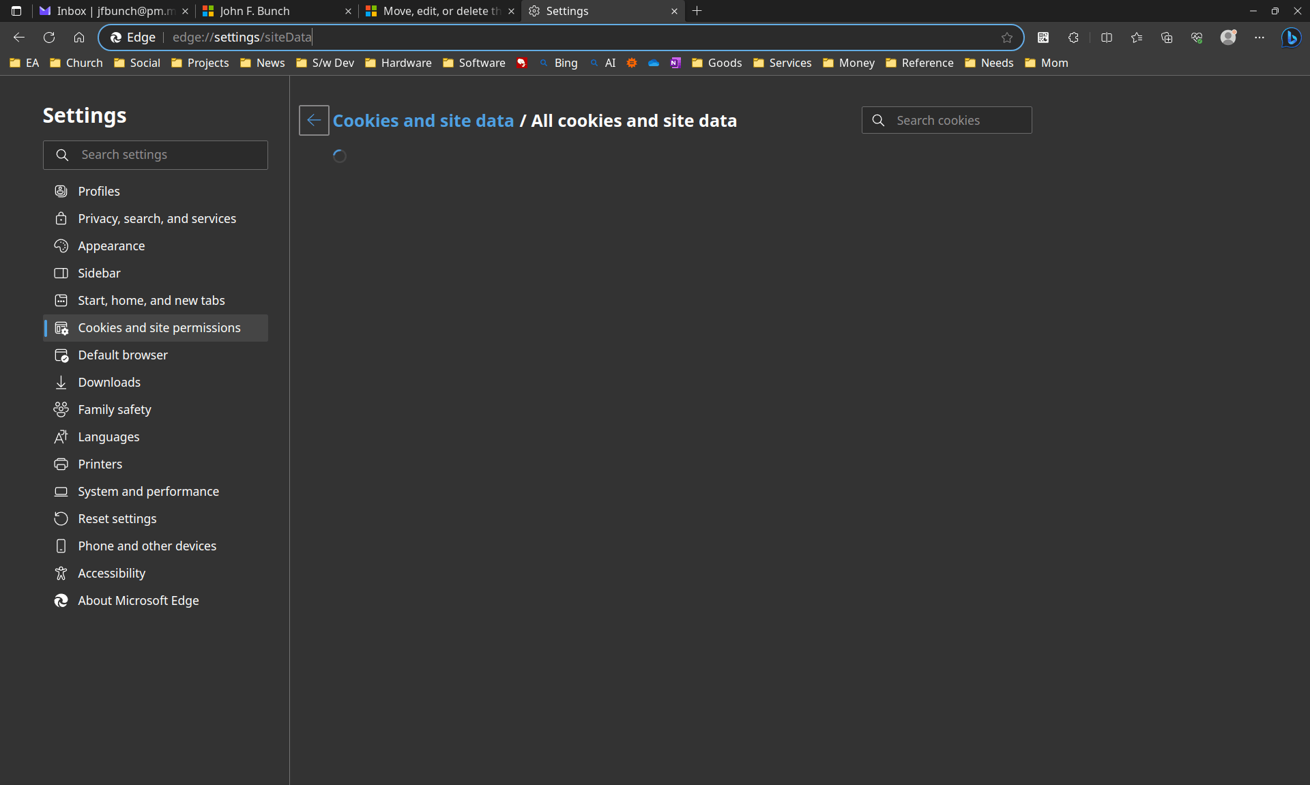The height and width of the screenshot is (785, 1310).
Task: Open the Split screen toolbar icon
Action: [x=1107, y=38]
